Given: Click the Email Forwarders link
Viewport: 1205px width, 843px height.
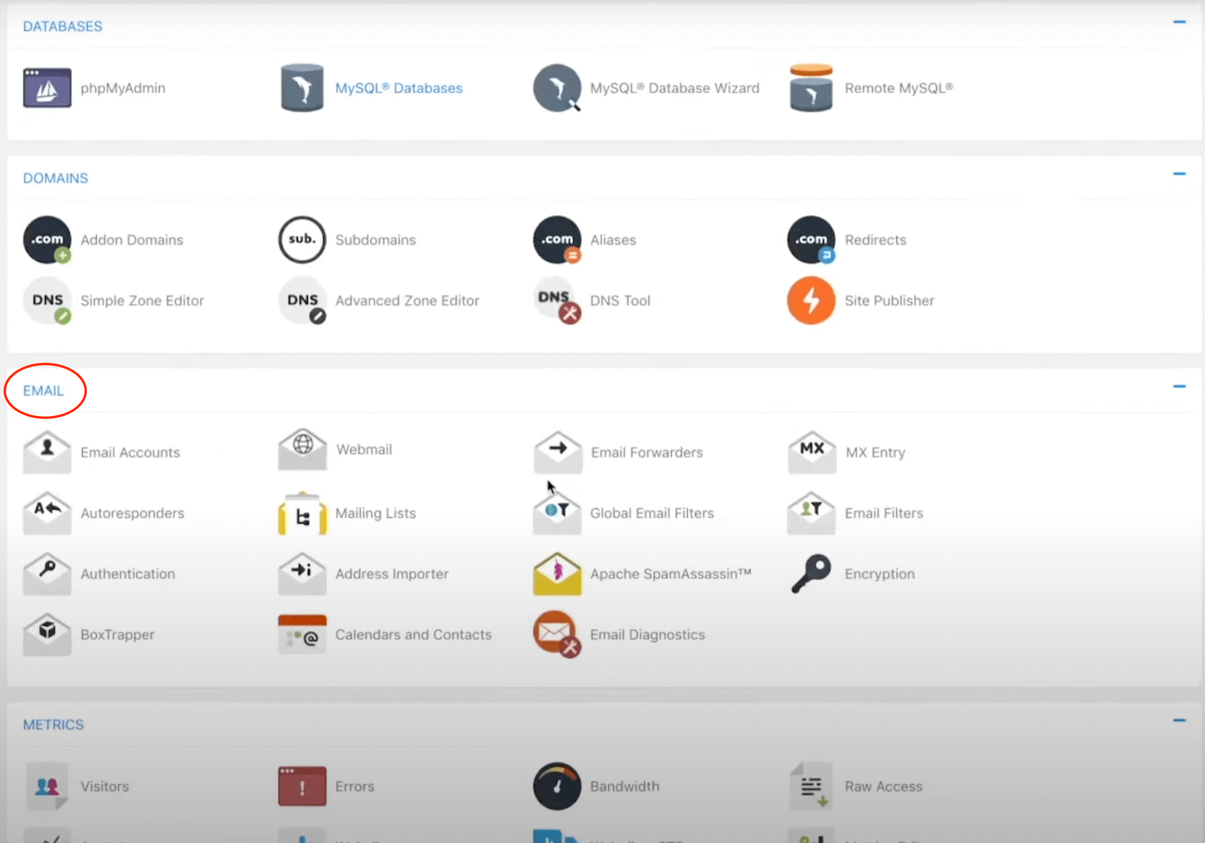Looking at the screenshot, I should (647, 453).
